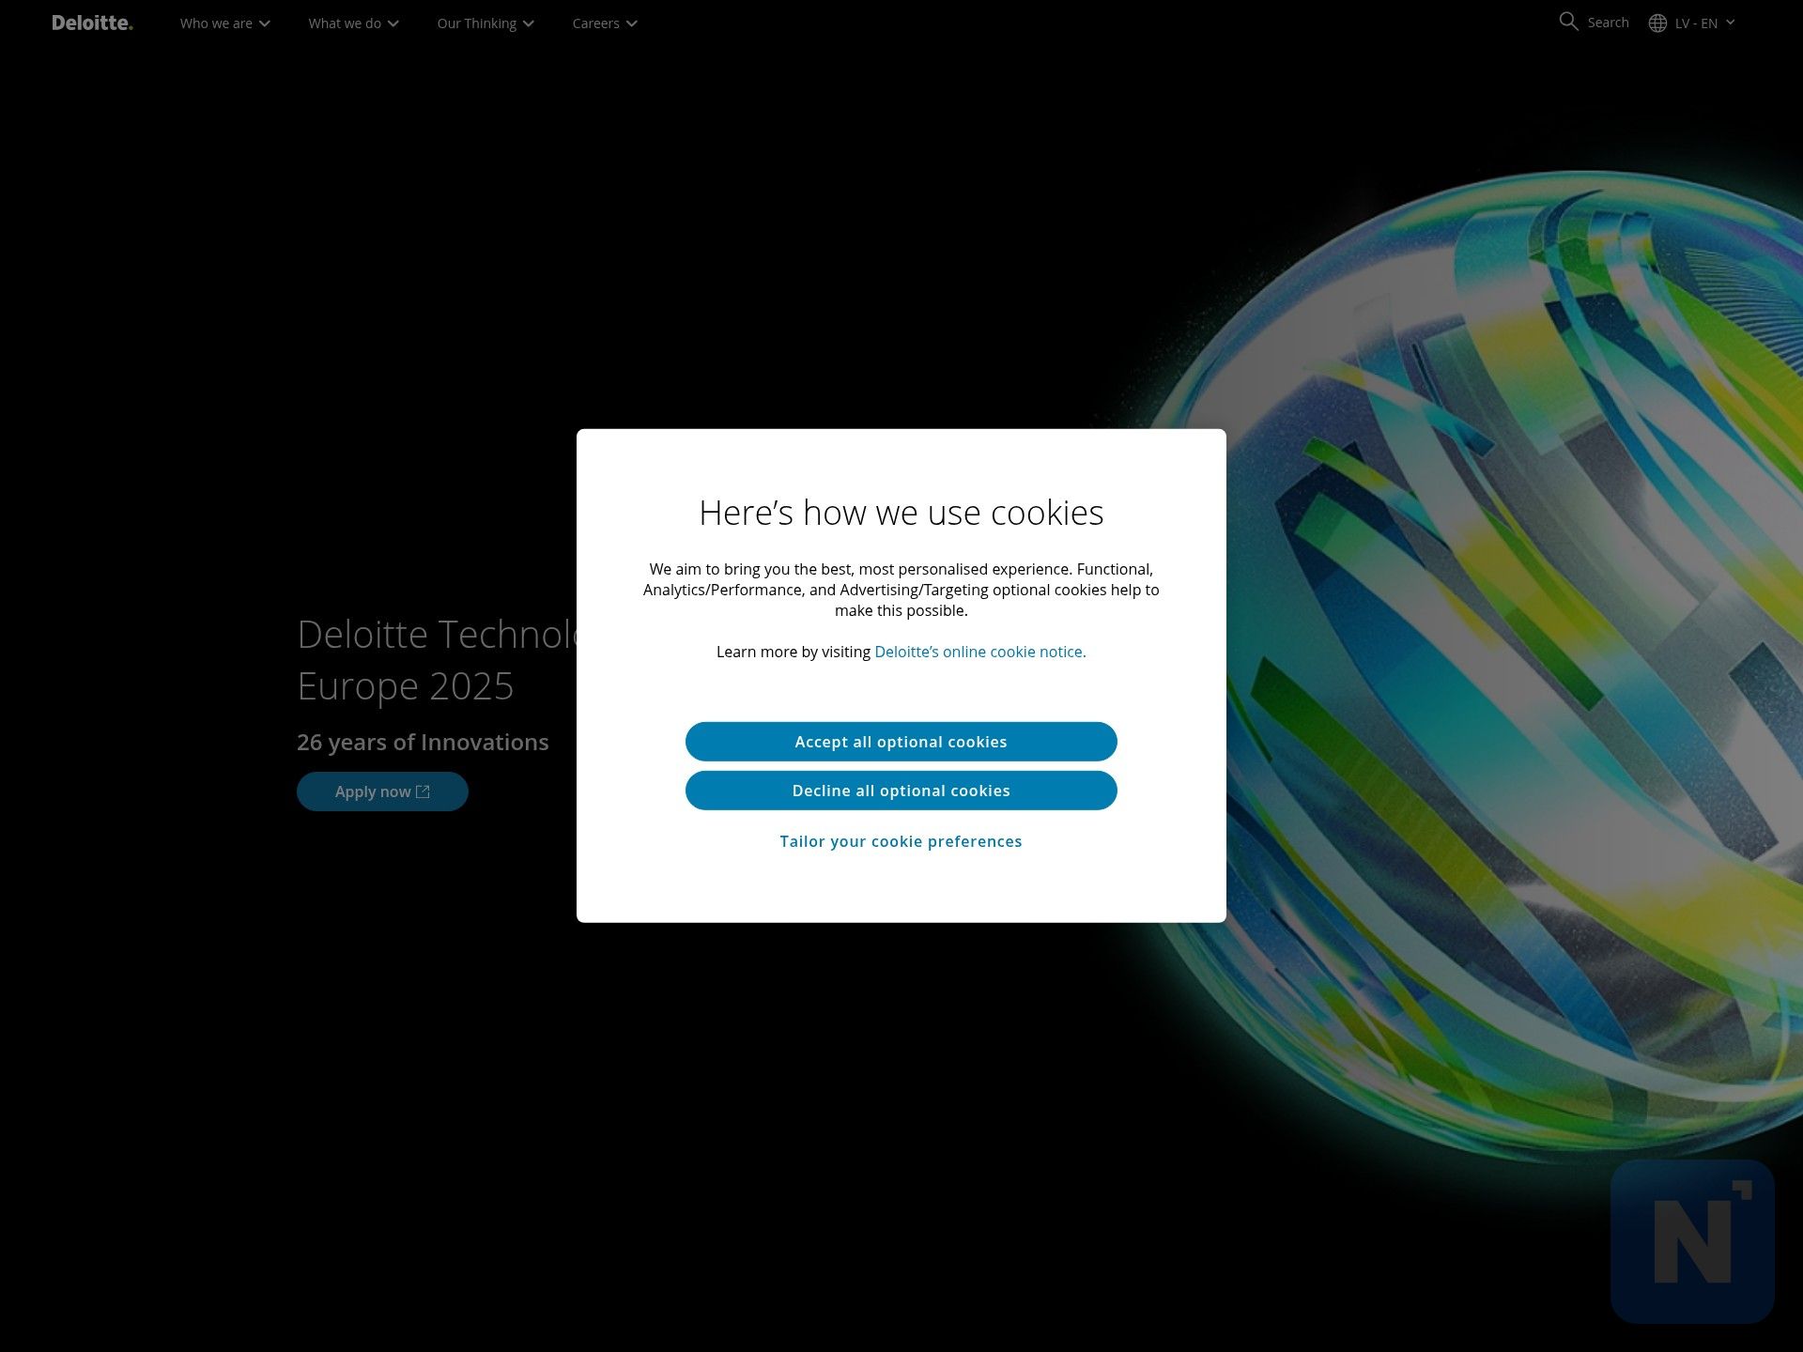This screenshot has width=1803, height=1352.
Task: Open the What we do menu
Action: coord(354,23)
